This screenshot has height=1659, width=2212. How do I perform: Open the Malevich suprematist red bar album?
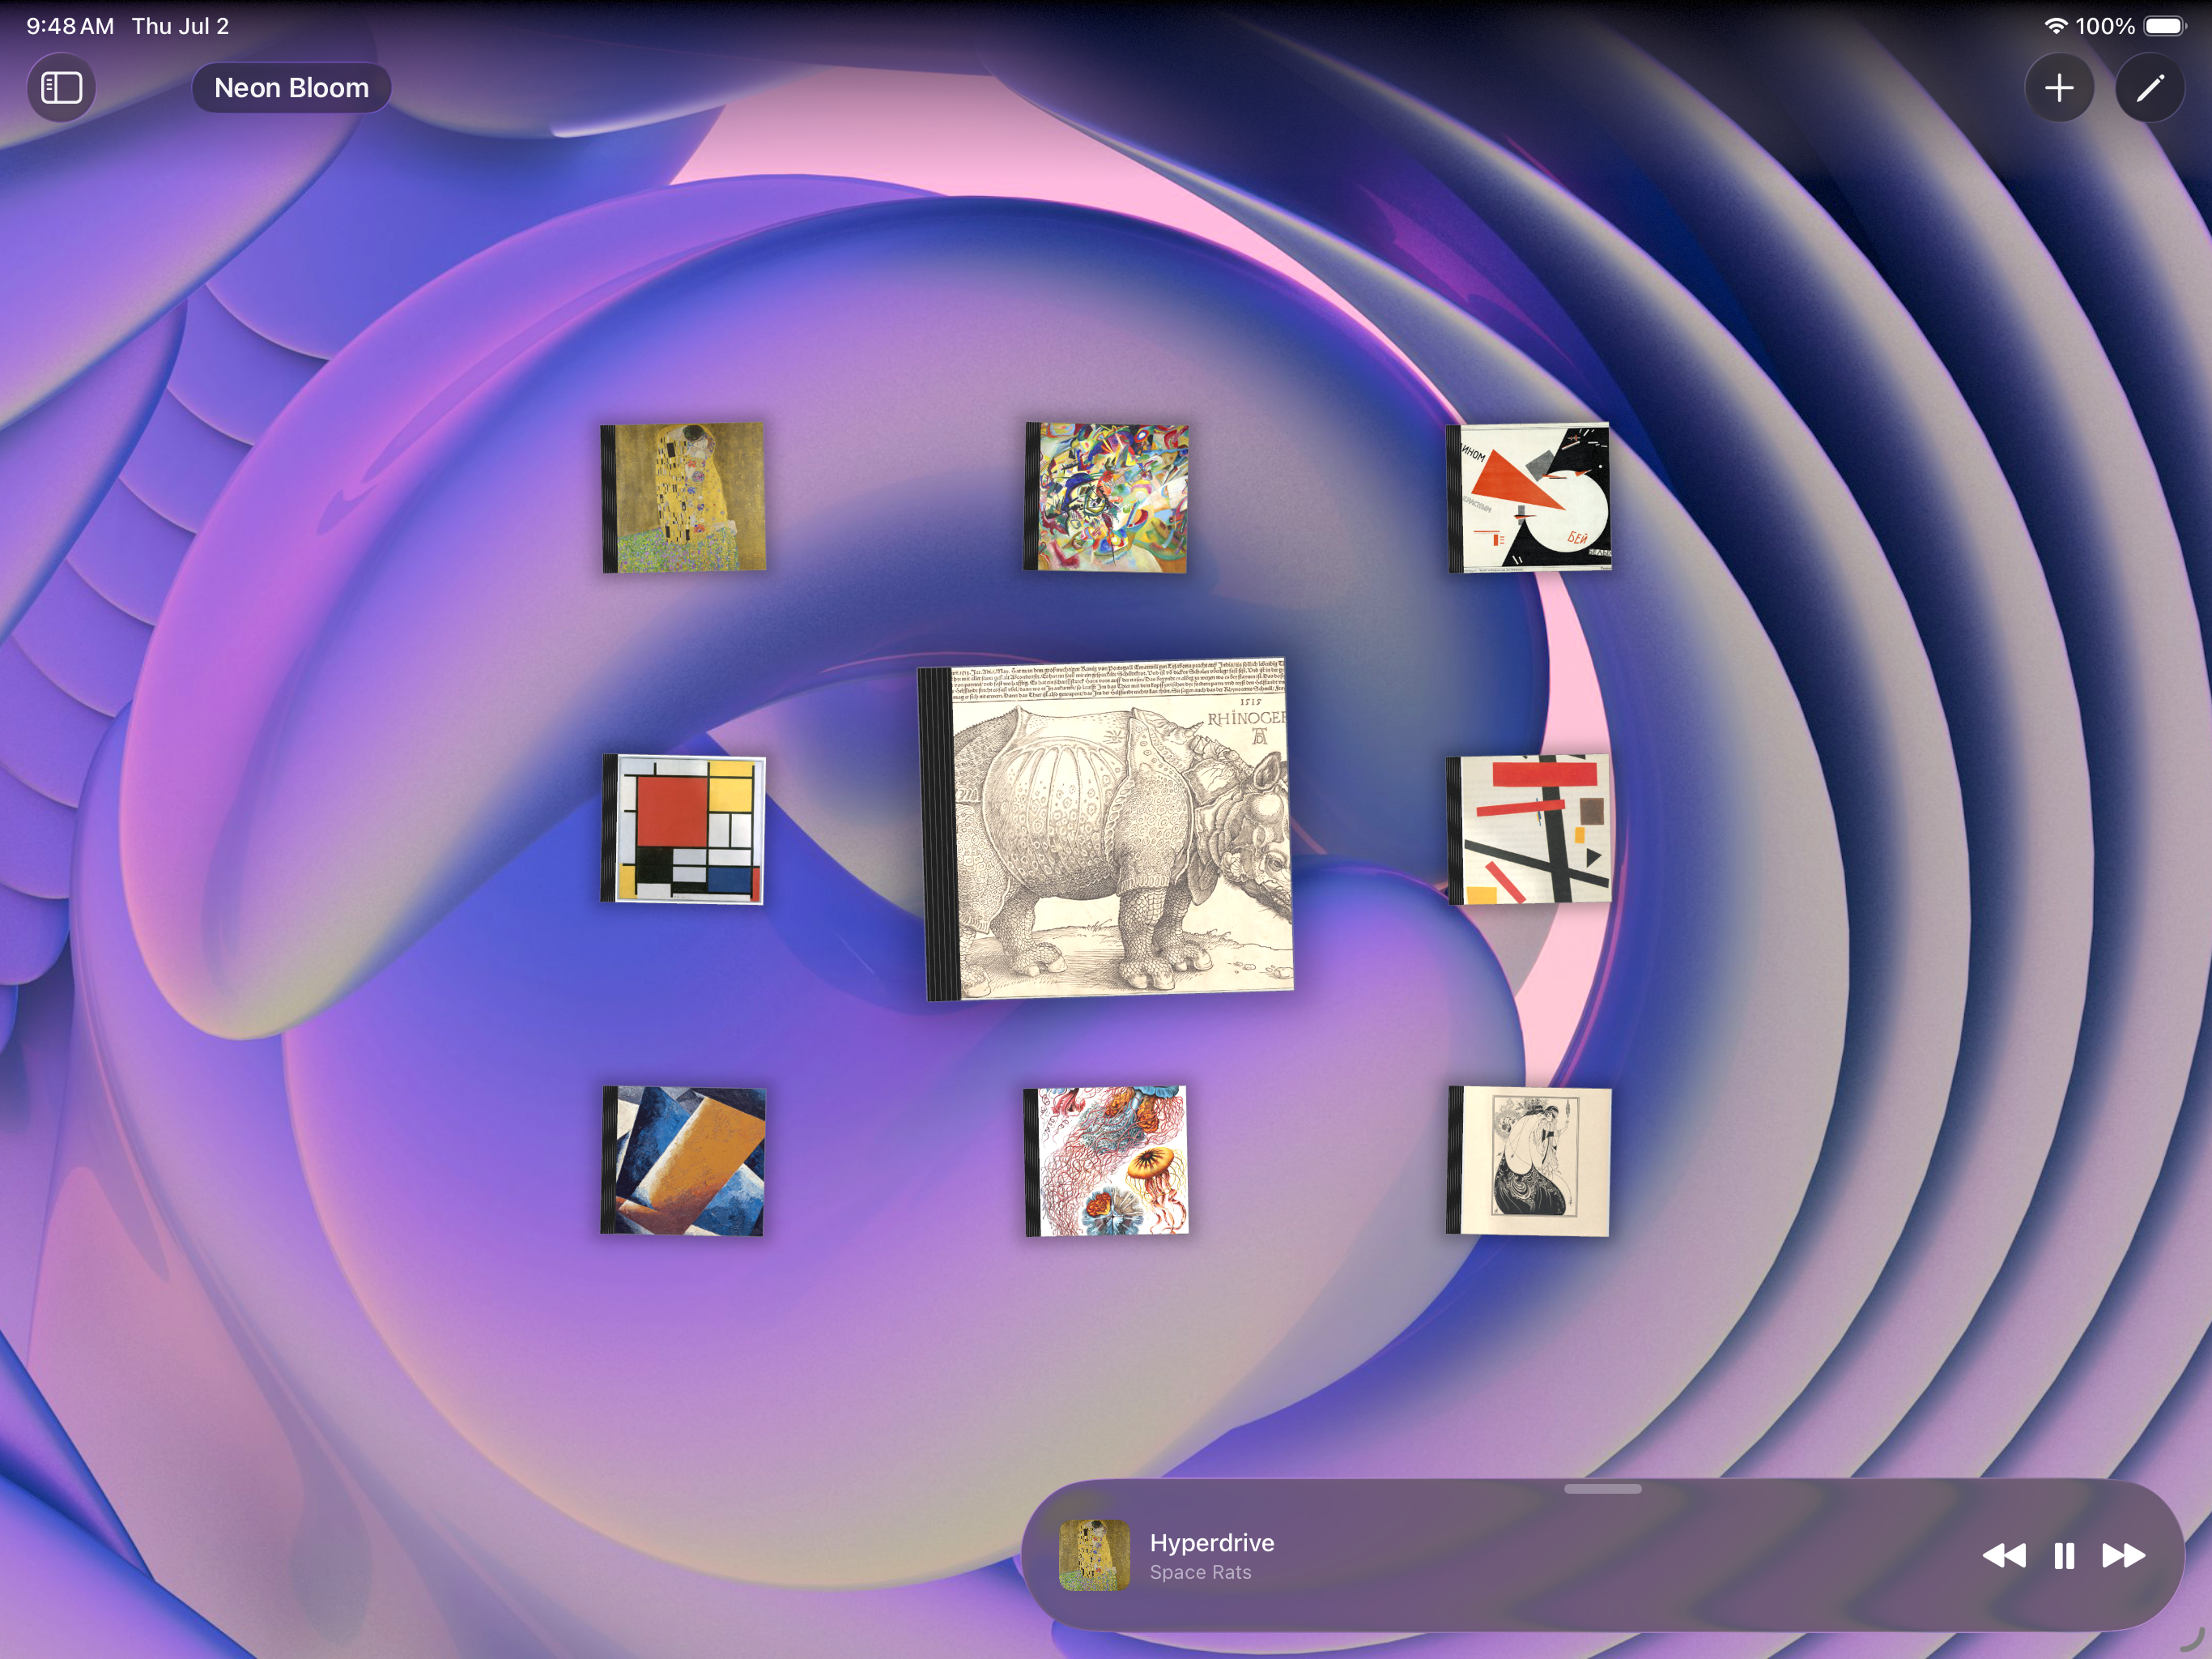(1529, 829)
